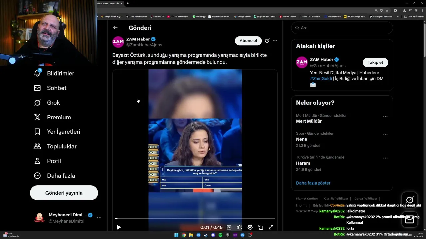The width and height of the screenshot is (426, 239).
Task: Open more options for Haram trend
Action: point(385,158)
